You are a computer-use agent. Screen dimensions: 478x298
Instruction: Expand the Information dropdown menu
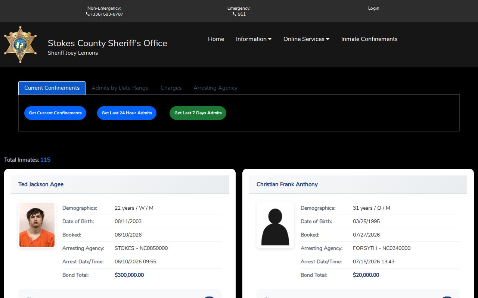pyautogui.click(x=254, y=39)
